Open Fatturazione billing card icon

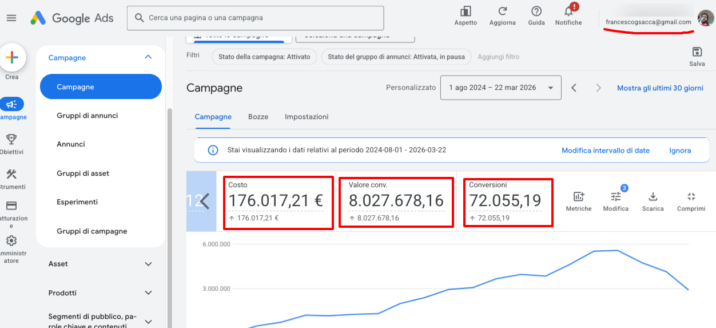click(x=11, y=206)
